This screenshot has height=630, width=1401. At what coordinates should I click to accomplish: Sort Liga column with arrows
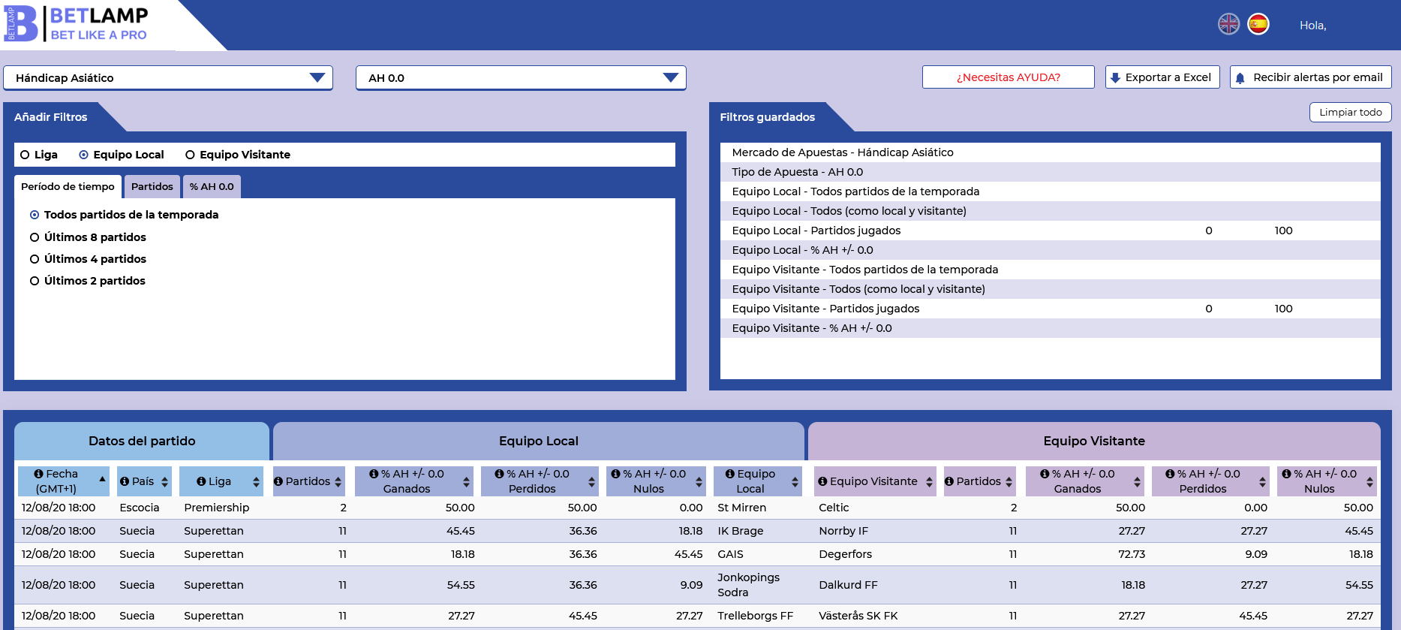coord(256,482)
